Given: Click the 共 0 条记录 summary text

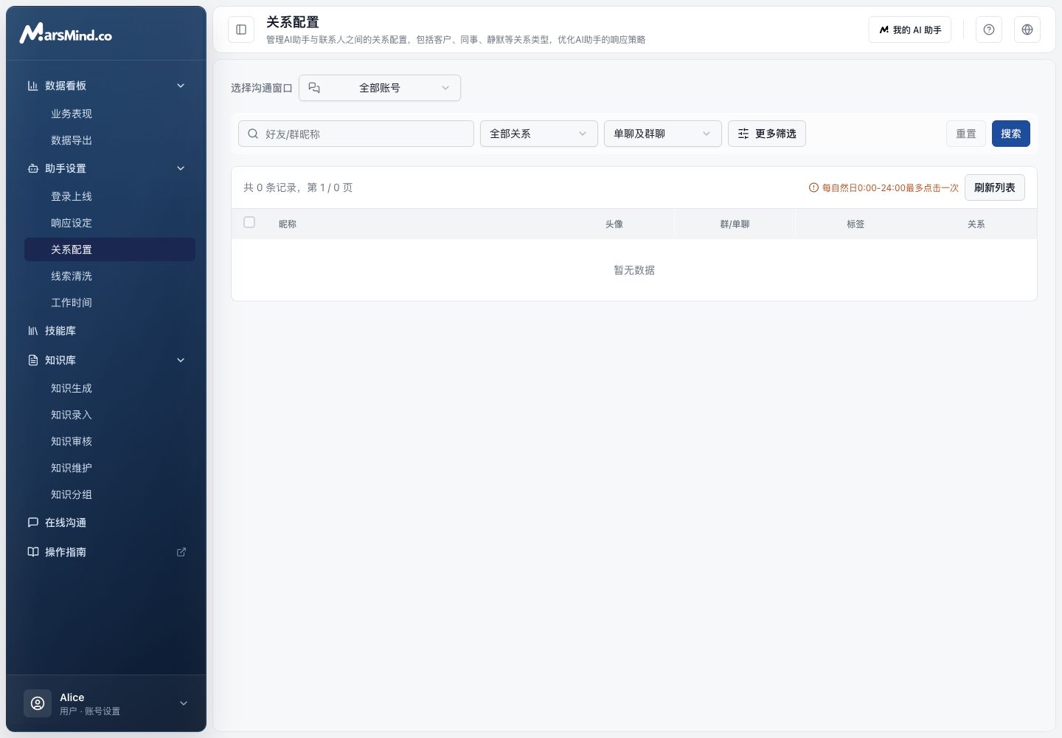Looking at the screenshot, I should pyautogui.click(x=298, y=187).
